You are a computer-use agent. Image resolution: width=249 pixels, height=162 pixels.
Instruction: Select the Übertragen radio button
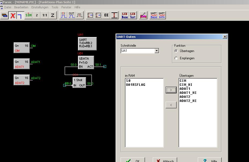176,51
